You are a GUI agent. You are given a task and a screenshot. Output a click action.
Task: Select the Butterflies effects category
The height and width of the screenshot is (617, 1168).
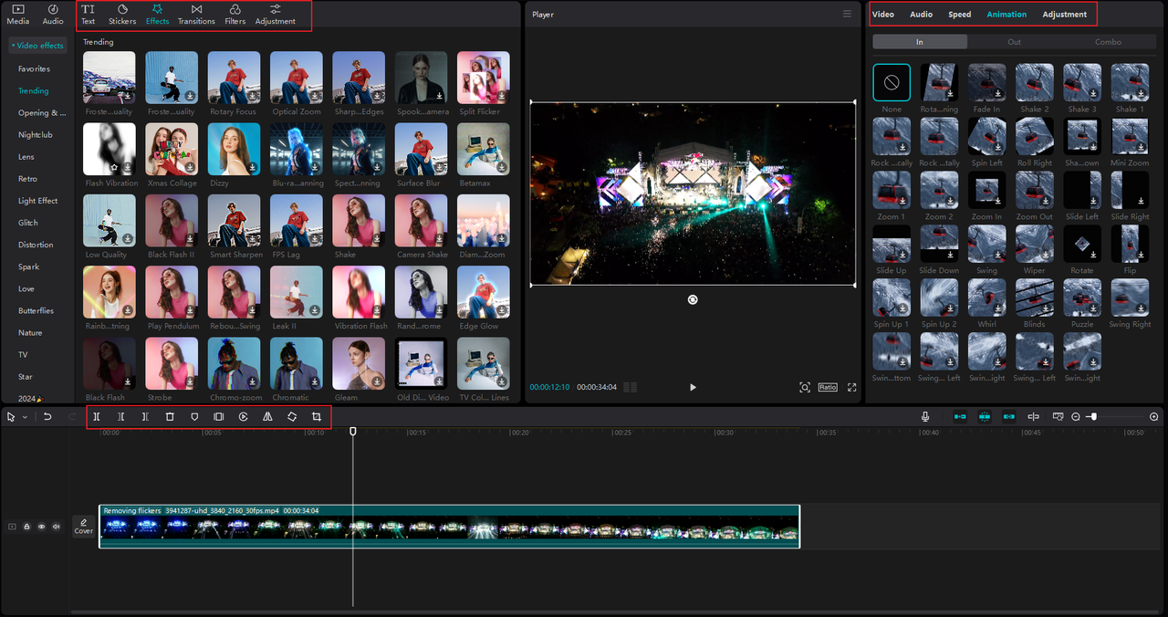[36, 310]
